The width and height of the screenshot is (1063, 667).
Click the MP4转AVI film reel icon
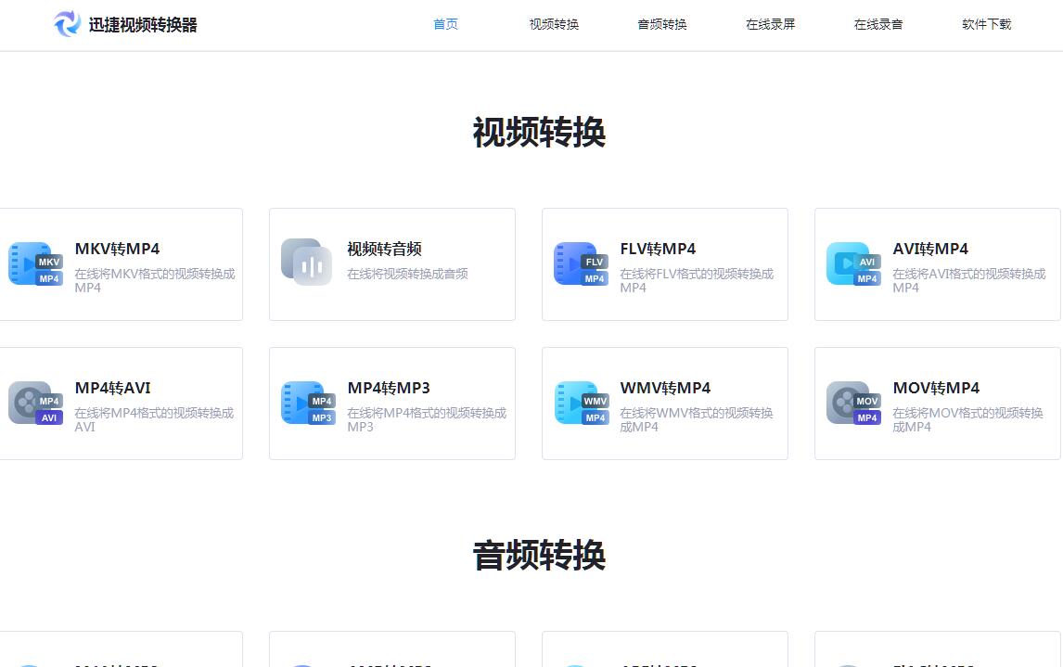(x=35, y=404)
